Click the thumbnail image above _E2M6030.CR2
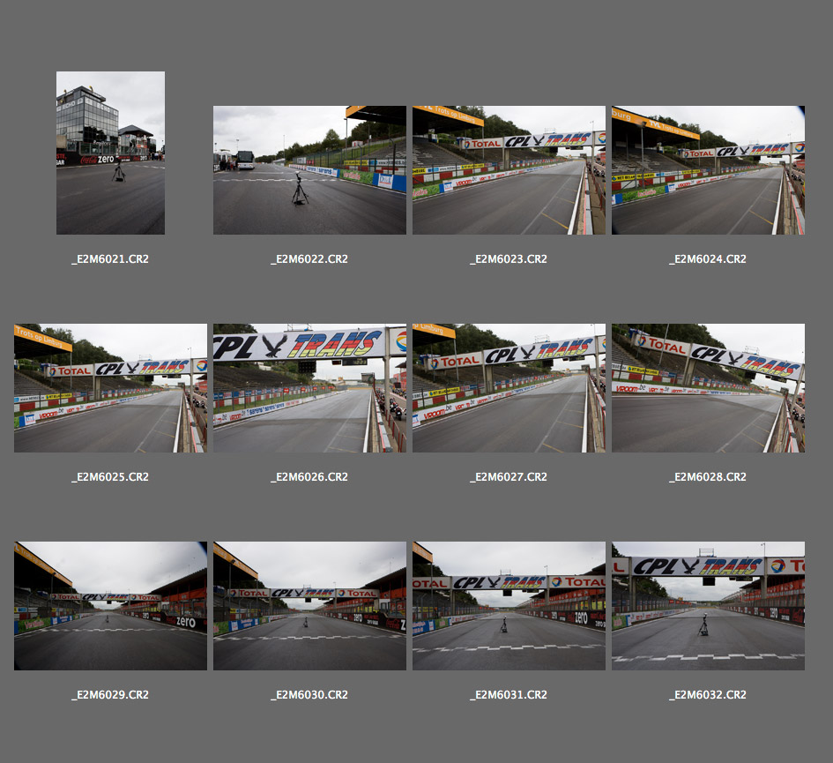Viewport: 833px width, 763px height. coord(309,606)
